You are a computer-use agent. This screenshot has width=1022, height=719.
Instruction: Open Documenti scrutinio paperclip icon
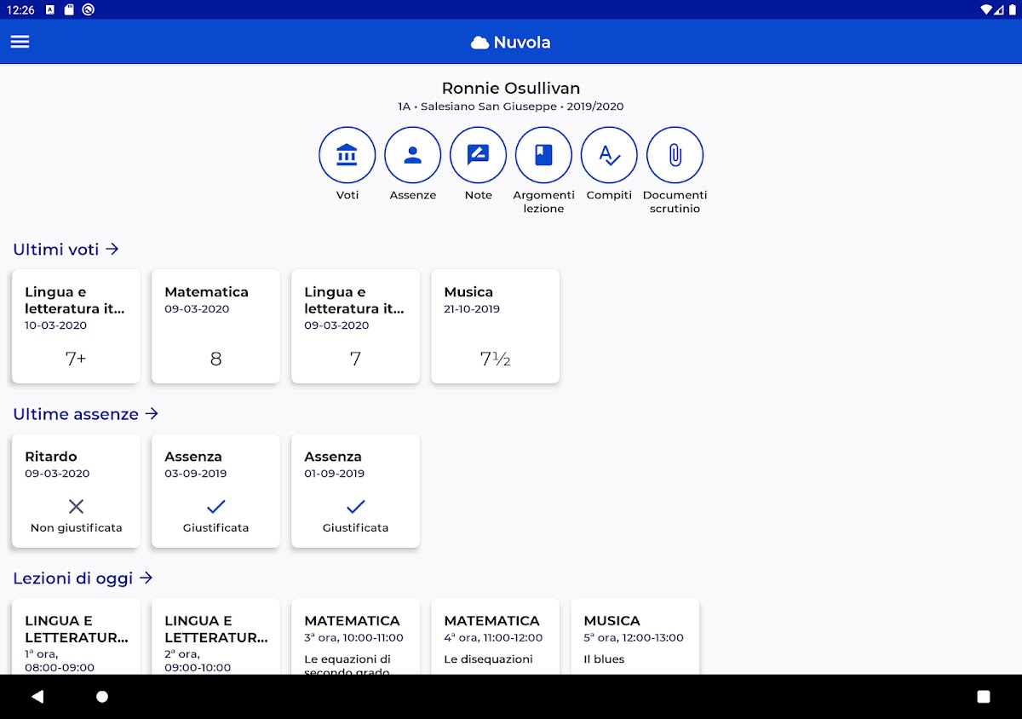(675, 155)
